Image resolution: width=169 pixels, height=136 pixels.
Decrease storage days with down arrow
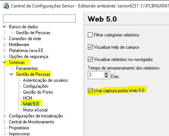106,76
